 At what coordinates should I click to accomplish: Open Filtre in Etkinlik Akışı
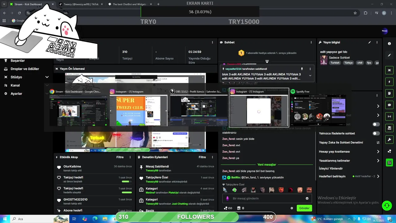pyautogui.click(x=120, y=157)
